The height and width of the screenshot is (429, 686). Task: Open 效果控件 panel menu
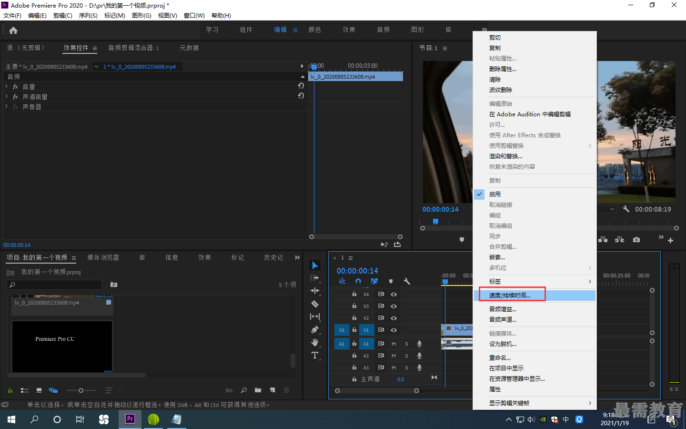95,48
